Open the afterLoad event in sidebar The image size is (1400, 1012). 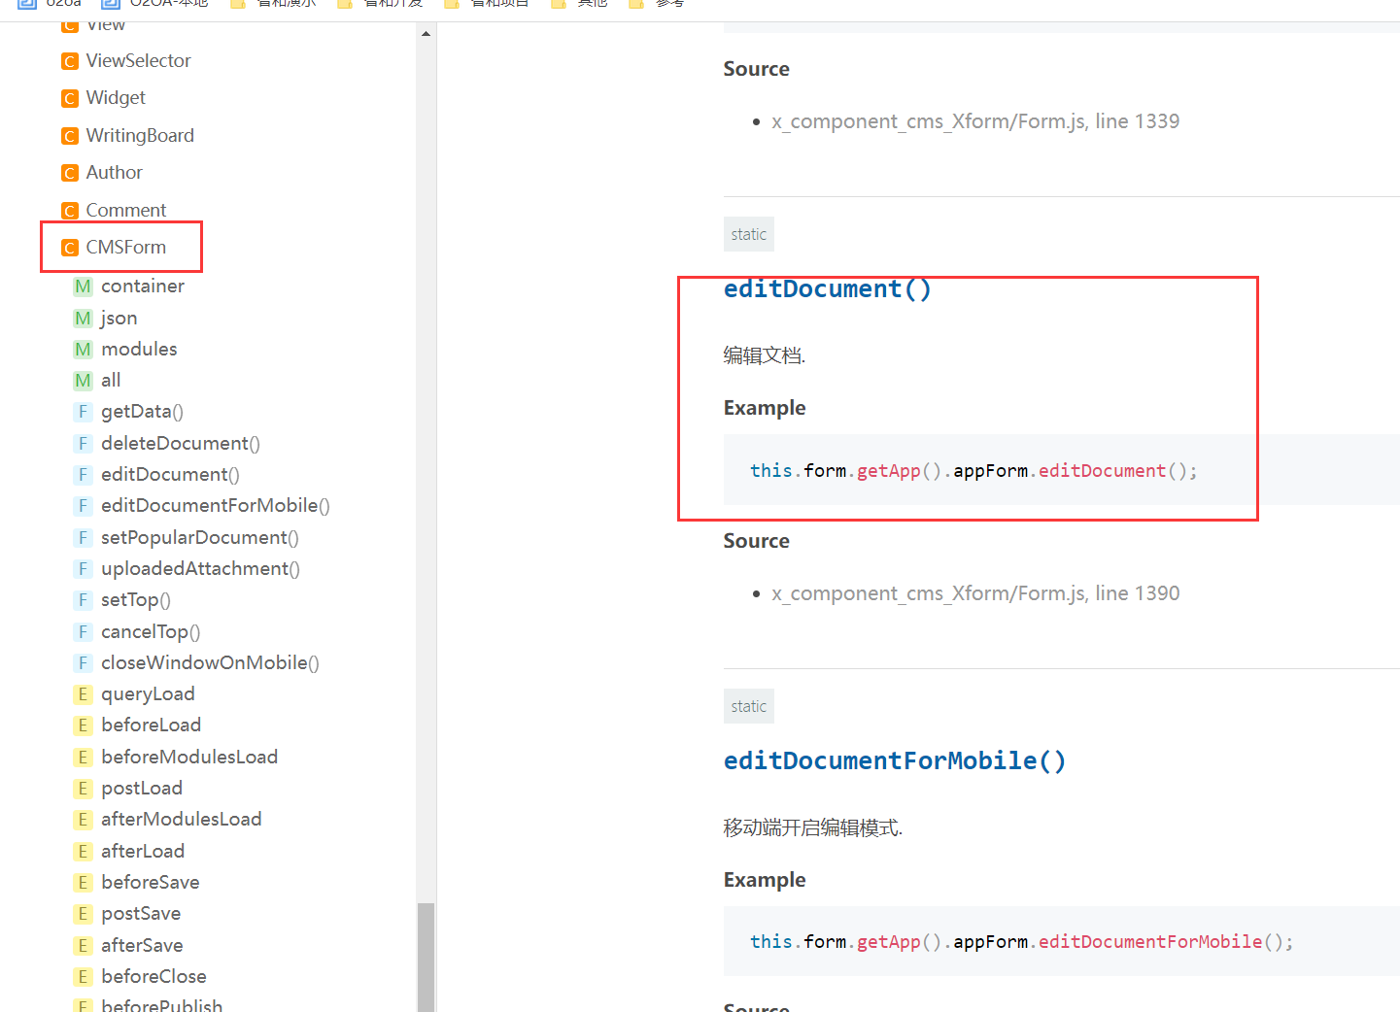coord(143,851)
